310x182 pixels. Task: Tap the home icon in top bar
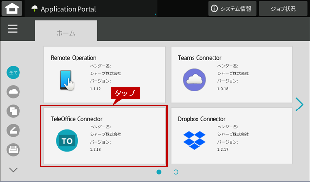coord(12,9)
